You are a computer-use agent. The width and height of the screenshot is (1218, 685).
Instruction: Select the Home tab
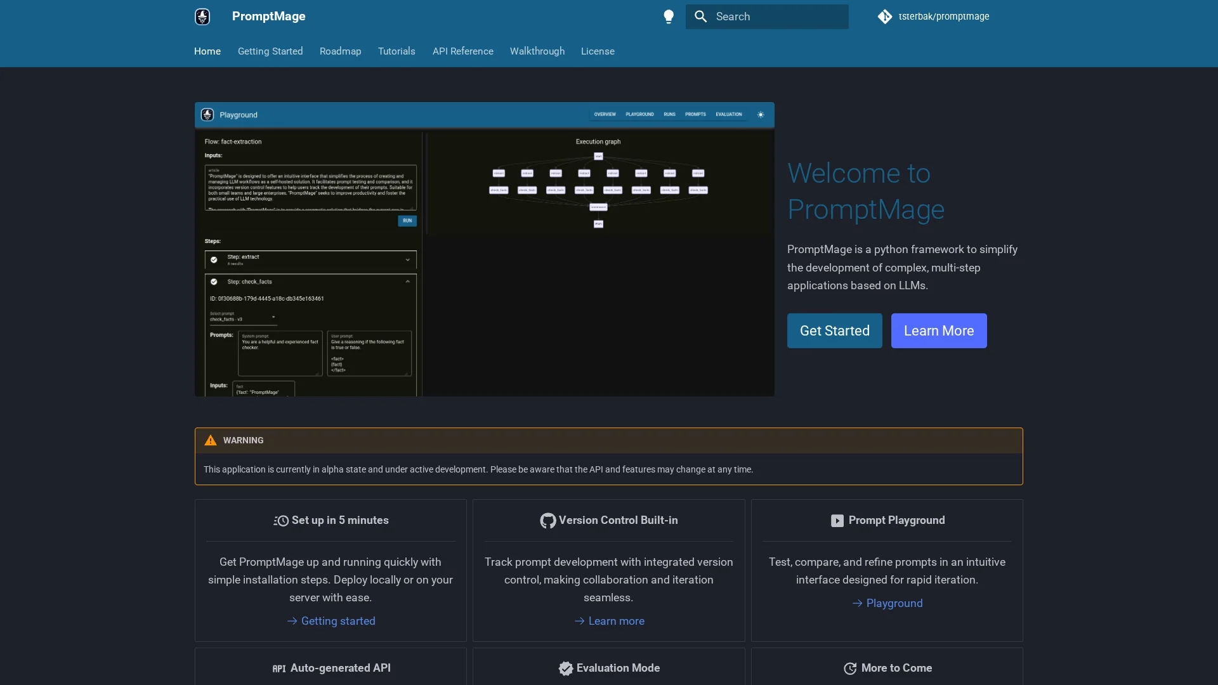tap(207, 51)
